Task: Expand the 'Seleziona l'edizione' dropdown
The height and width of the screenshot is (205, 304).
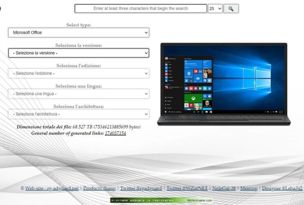Action: click(78, 73)
